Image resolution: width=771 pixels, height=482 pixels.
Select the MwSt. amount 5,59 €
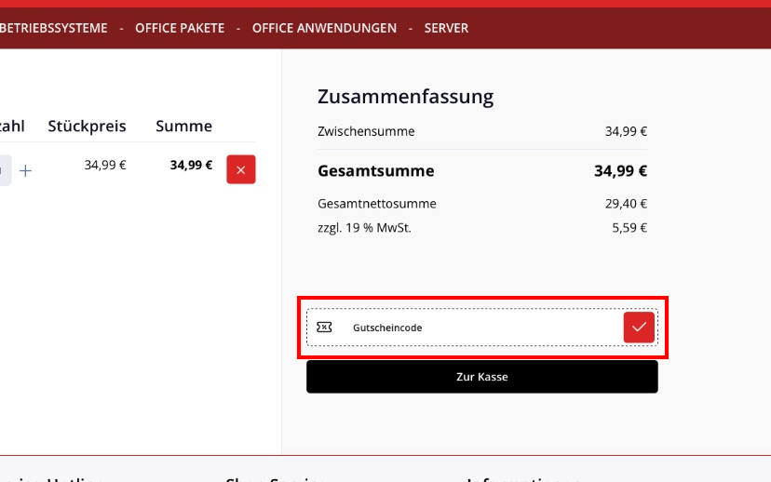pyautogui.click(x=629, y=227)
